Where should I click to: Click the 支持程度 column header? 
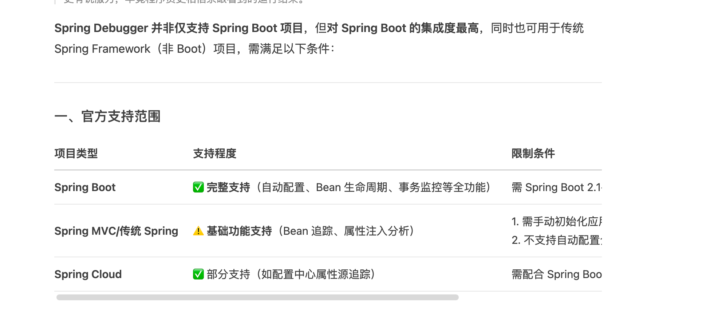point(214,154)
